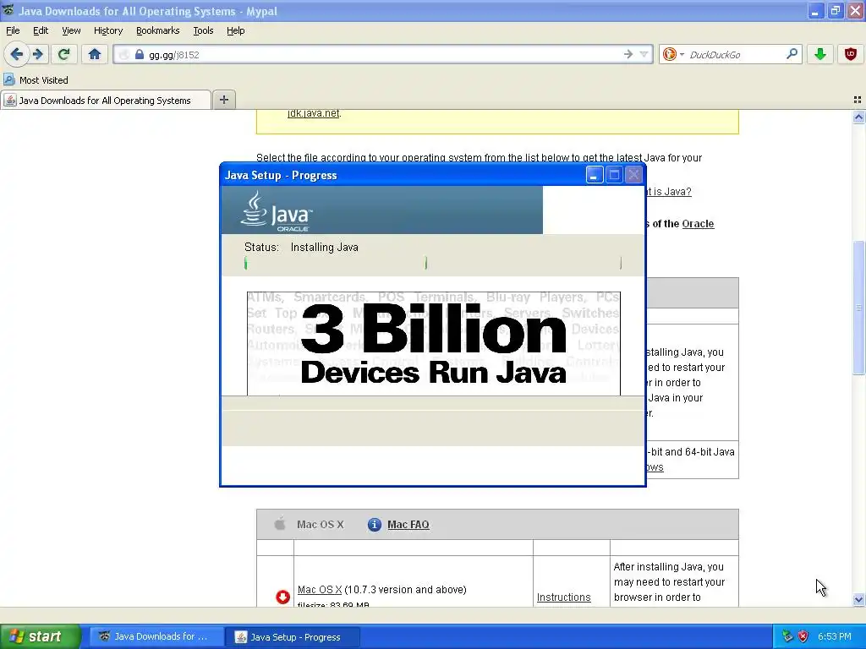Open the View menu
Screen dimensions: 866x649
click(x=71, y=30)
